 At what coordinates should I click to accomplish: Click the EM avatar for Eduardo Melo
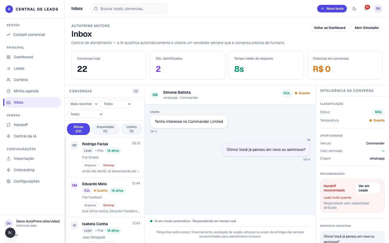pyautogui.click(x=75, y=185)
